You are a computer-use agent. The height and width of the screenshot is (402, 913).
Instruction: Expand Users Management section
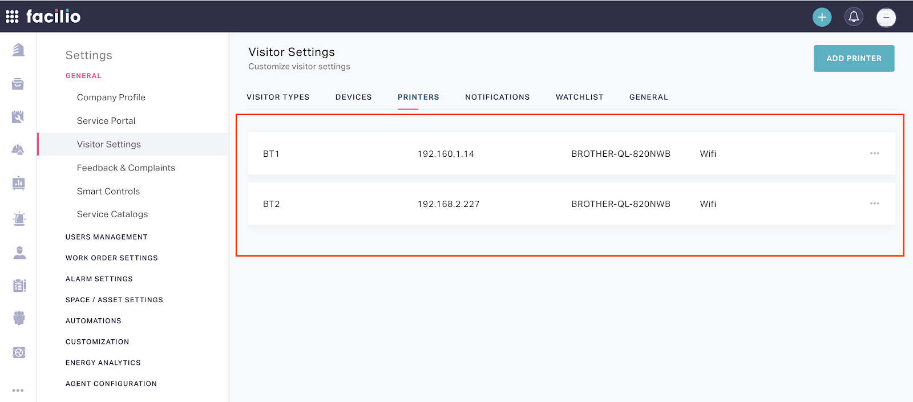point(107,237)
